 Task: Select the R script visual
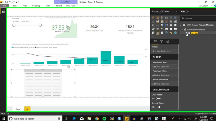(167, 33)
